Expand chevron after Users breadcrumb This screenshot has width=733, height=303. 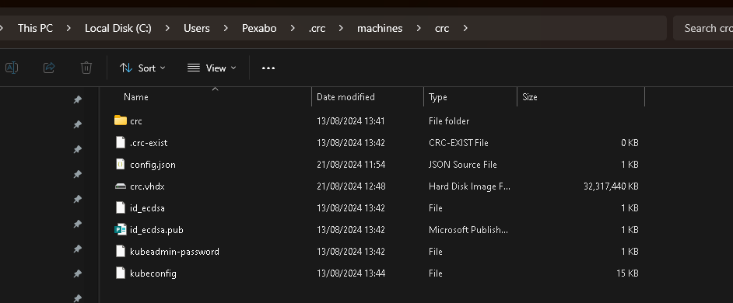click(x=226, y=28)
